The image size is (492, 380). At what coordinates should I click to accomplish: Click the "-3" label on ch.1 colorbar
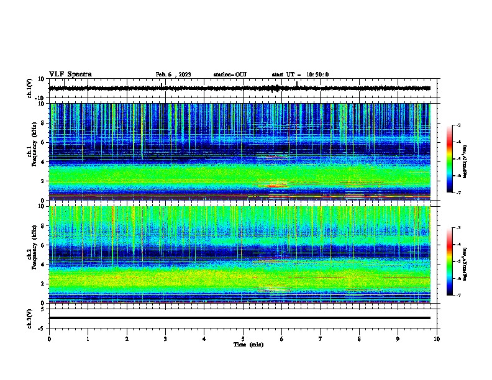(x=458, y=125)
